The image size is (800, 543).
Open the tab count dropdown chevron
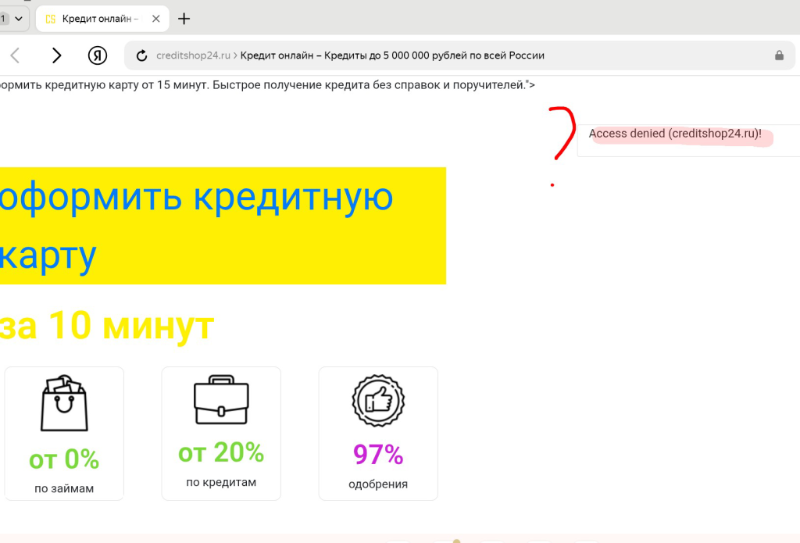coord(19,19)
